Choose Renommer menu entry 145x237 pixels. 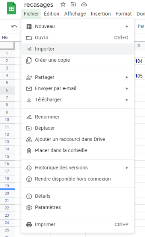pos(78,117)
